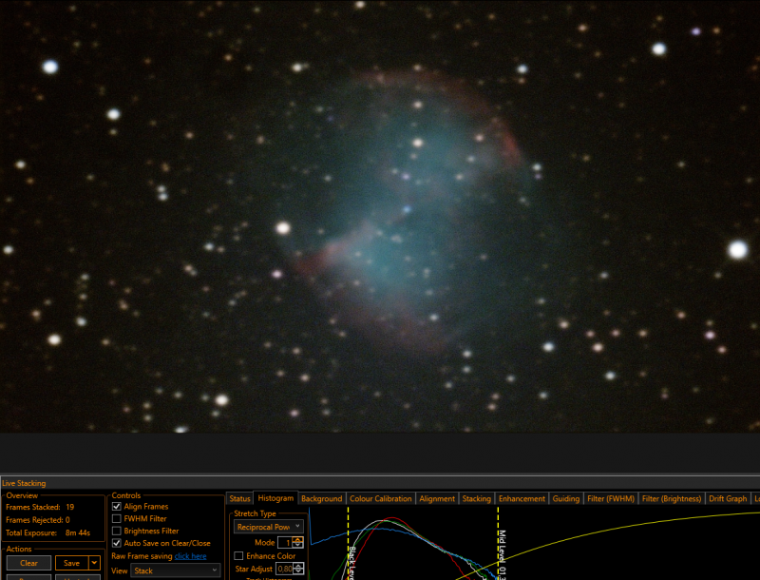Click the Save button
The width and height of the screenshot is (760, 580).
point(72,563)
